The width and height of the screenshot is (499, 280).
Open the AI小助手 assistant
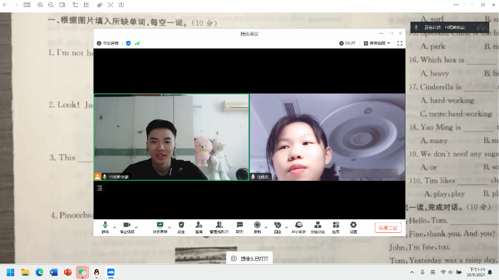(298, 227)
